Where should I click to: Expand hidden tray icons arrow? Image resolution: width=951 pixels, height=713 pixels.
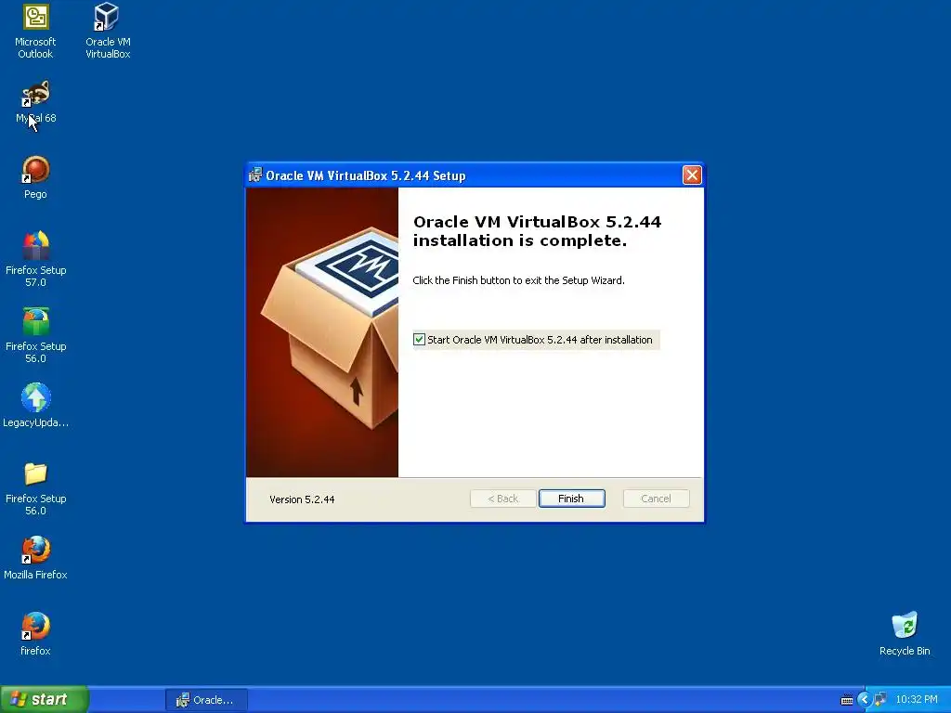tap(865, 700)
